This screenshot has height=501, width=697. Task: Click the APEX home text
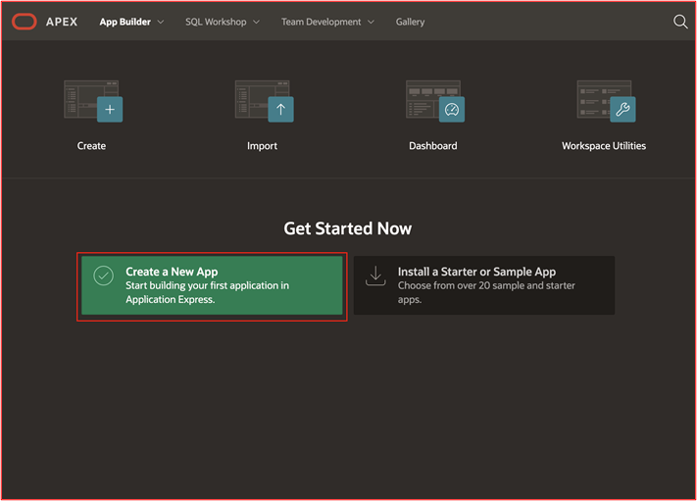(x=62, y=22)
